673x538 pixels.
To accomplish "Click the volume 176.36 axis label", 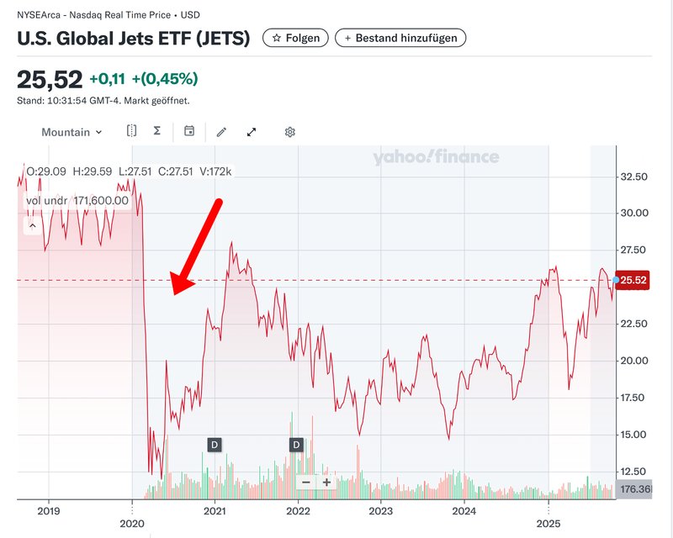I will 636,489.
